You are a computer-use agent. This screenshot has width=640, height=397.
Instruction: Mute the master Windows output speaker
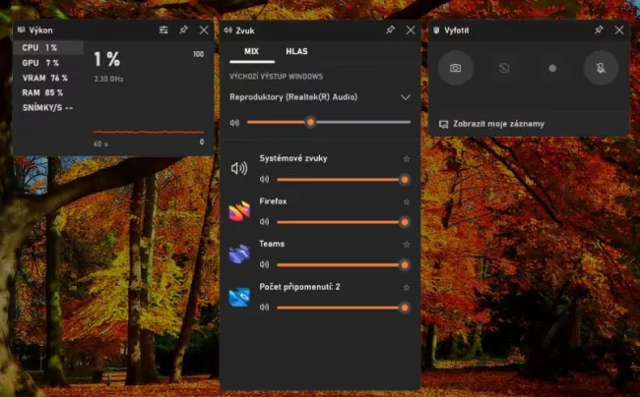point(234,122)
